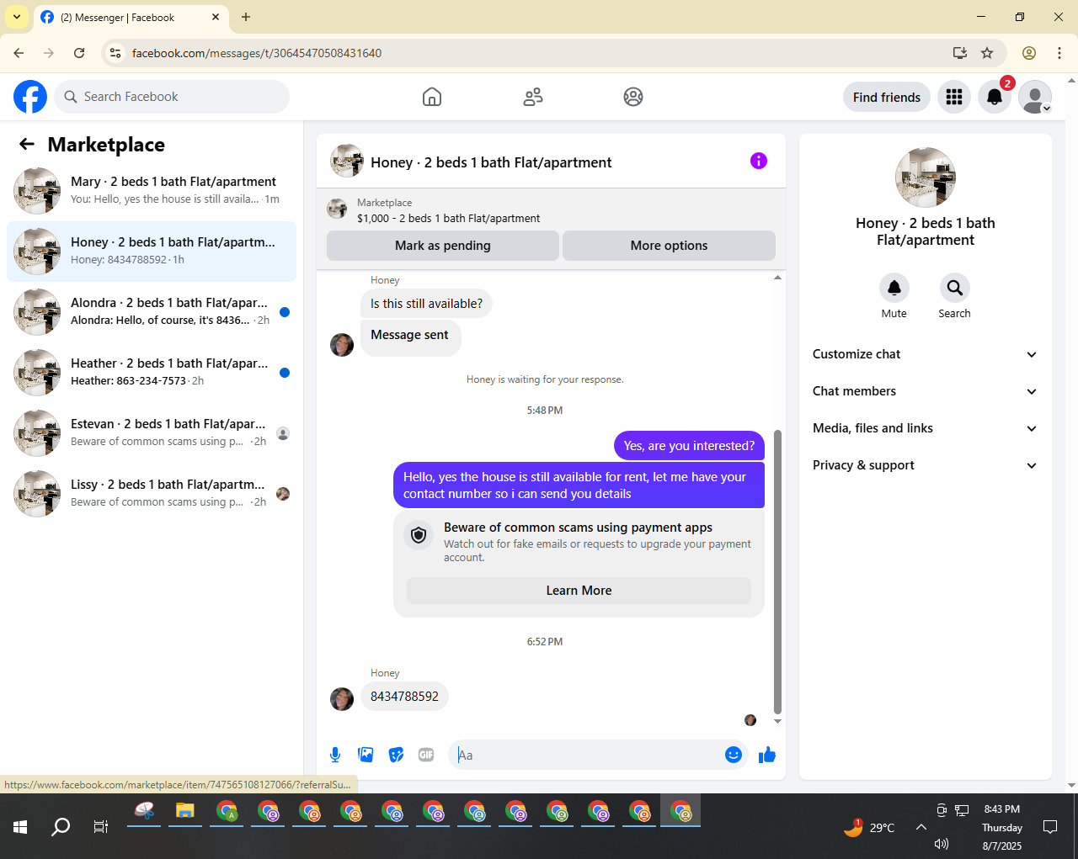
Task: Open Mary conversation in Marketplace list
Action: click(x=152, y=191)
